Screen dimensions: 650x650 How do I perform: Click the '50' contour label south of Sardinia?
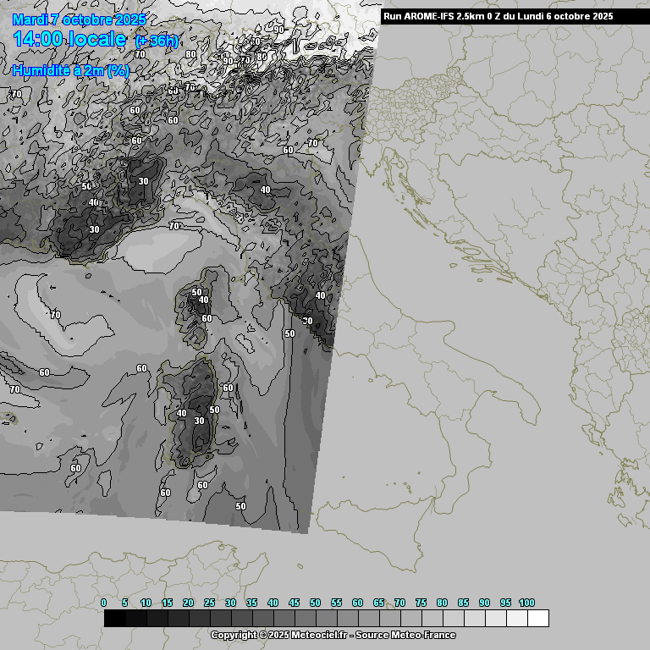tap(240, 506)
